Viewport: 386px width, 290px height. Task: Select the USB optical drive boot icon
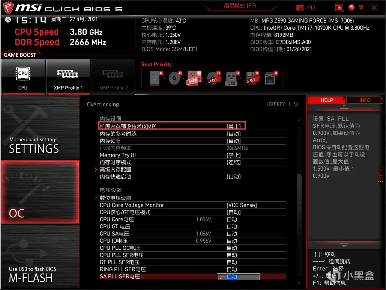coord(213,78)
